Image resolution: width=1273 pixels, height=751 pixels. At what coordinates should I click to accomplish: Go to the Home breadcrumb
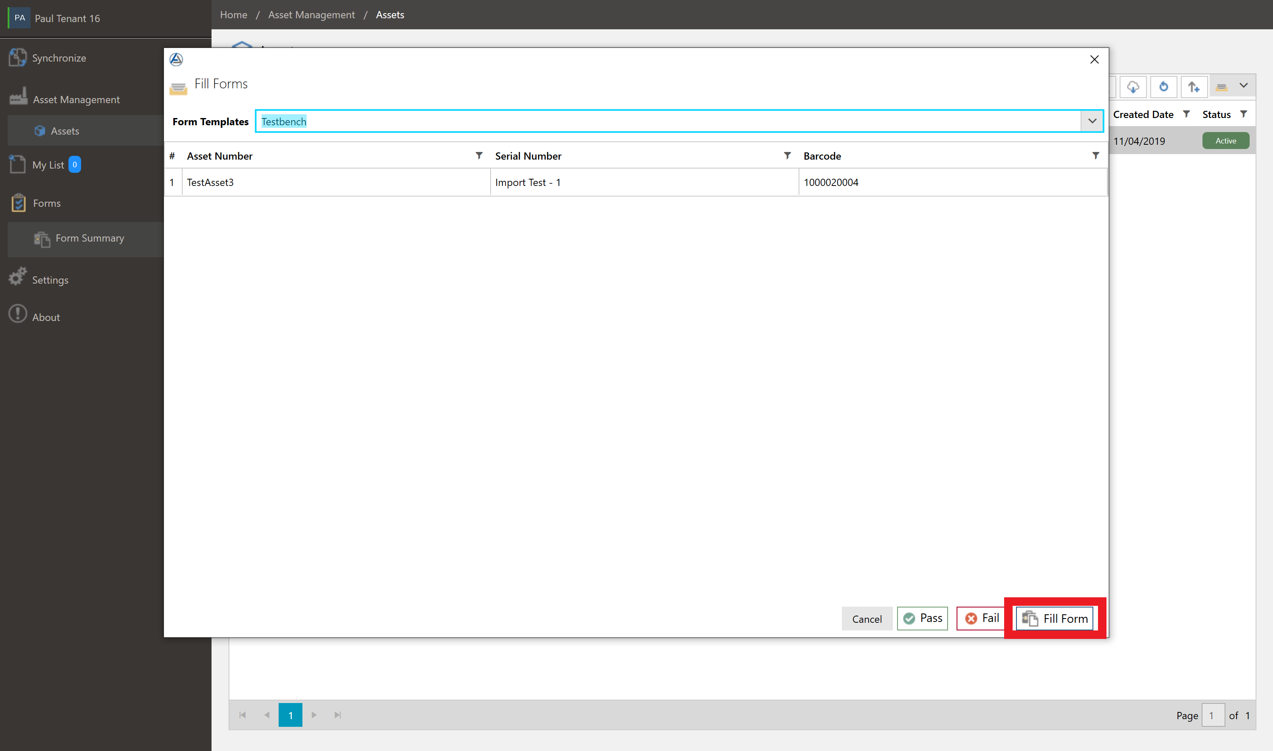233,15
